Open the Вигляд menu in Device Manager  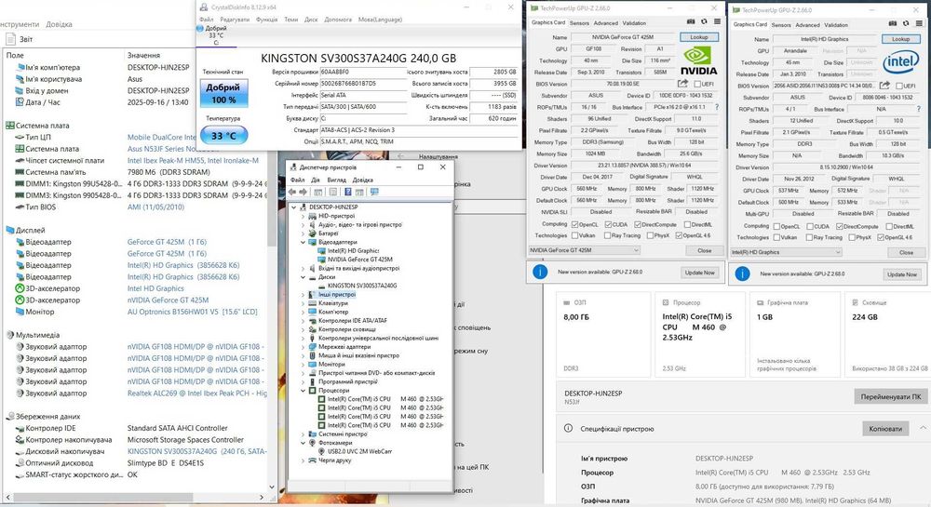pyautogui.click(x=336, y=180)
